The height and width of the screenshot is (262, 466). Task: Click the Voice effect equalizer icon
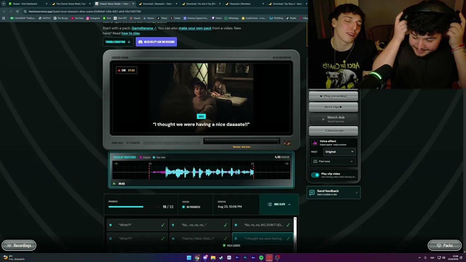[315, 143]
